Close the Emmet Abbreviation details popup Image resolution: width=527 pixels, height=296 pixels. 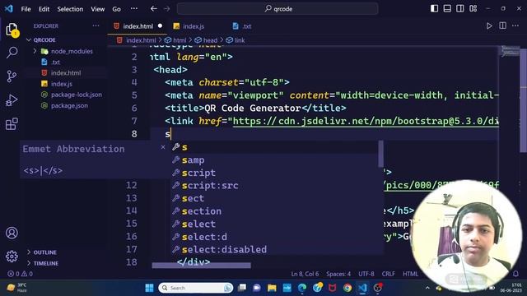point(163,147)
